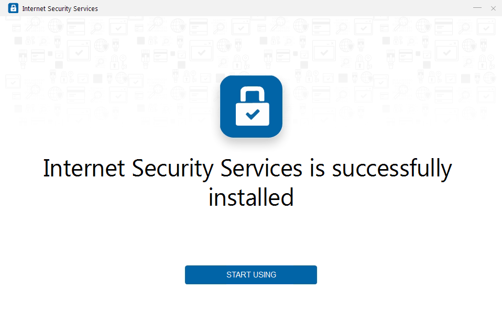Click the white checkmark on the padlock body
Screen dimensions: 502x334
(x=251, y=114)
